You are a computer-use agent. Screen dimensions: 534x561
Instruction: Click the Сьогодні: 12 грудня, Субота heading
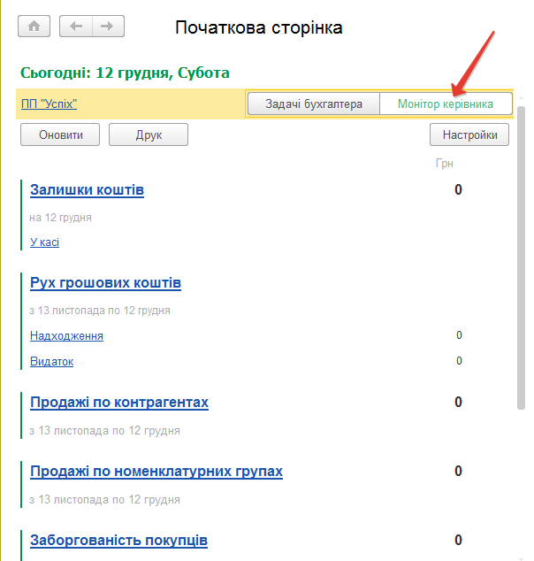[x=125, y=73]
